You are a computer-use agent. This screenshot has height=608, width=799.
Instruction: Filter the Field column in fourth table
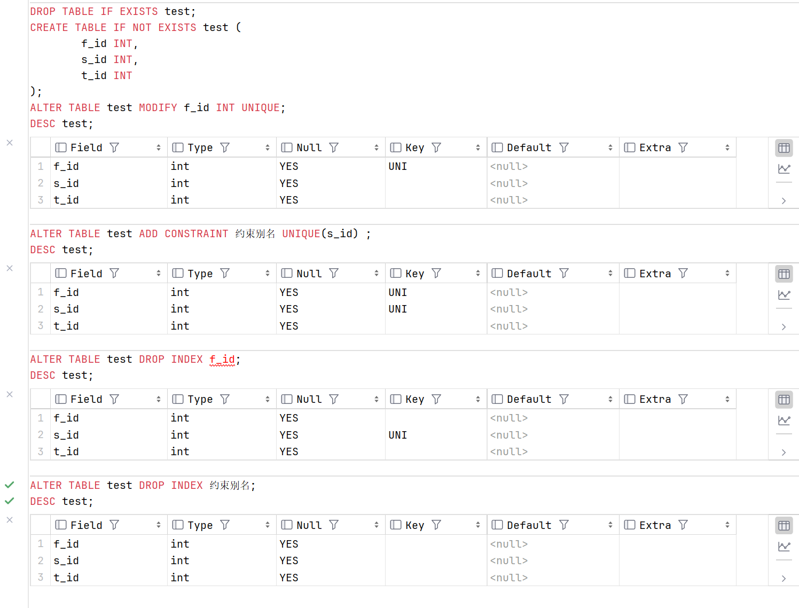tap(114, 525)
